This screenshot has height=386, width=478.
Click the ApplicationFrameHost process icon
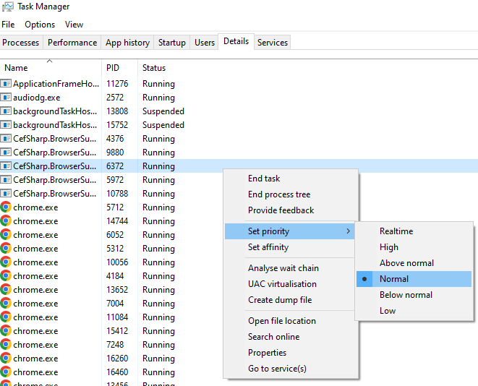tap(7, 84)
